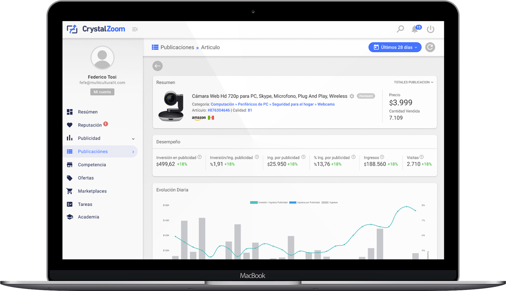Open settings gear next to product title

(352, 96)
